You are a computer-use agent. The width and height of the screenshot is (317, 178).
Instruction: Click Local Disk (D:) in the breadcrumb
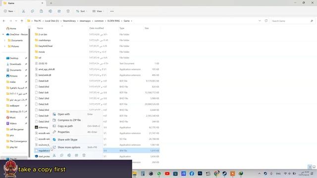pyautogui.click(x=52, y=21)
